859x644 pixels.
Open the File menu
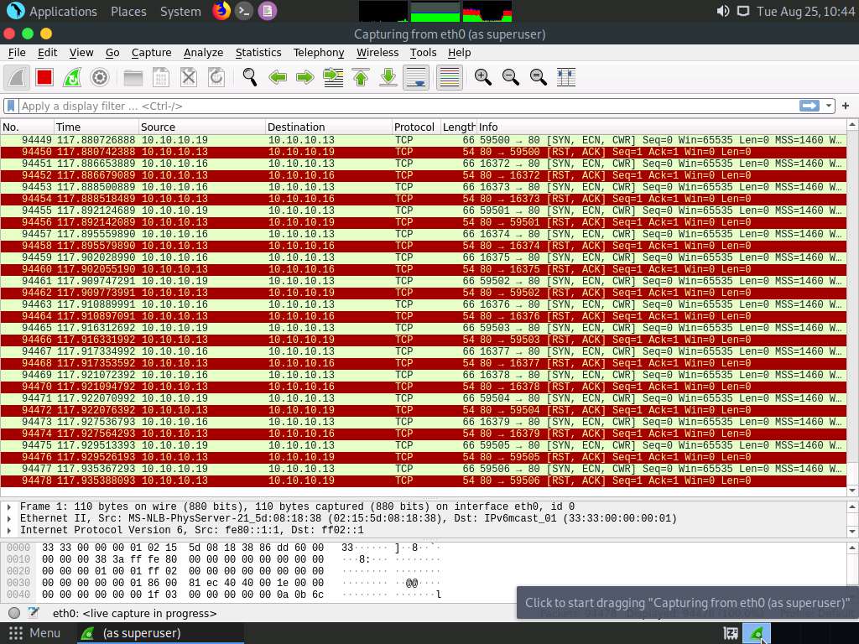17,53
